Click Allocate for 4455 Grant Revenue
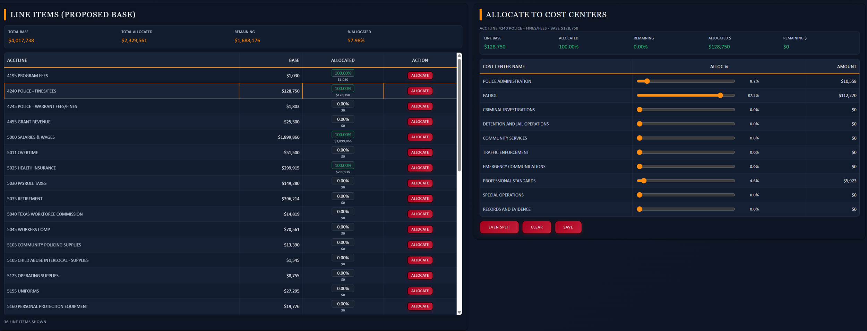Screen dimensions: 867x331 click(420, 122)
